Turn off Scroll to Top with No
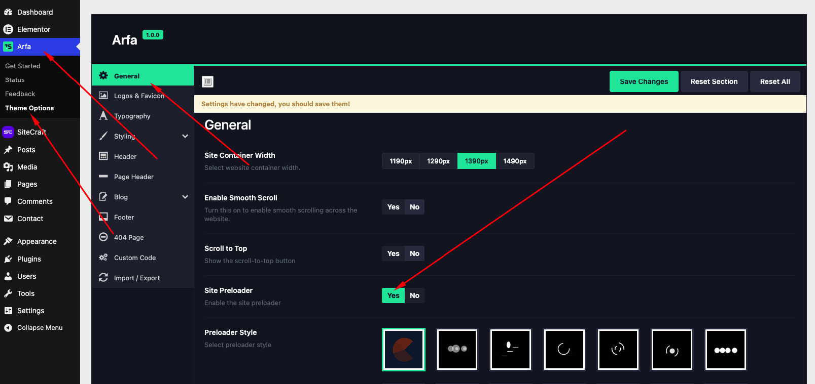This screenshot has width=815, height=384. click(414, 253)
